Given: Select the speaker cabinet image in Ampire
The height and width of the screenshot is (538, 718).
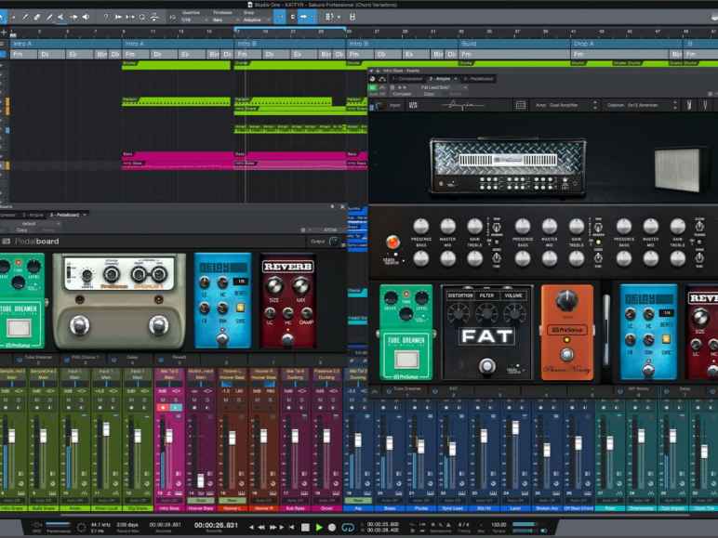Looking at the screenshot, I should point(676,169).
